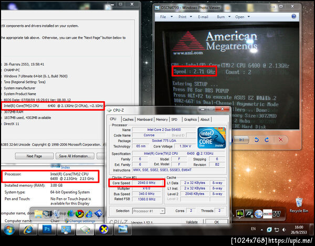Open the Computer icon in the left dock
The width and height of the screenshot is (315, 246).
tap(48, 214)
